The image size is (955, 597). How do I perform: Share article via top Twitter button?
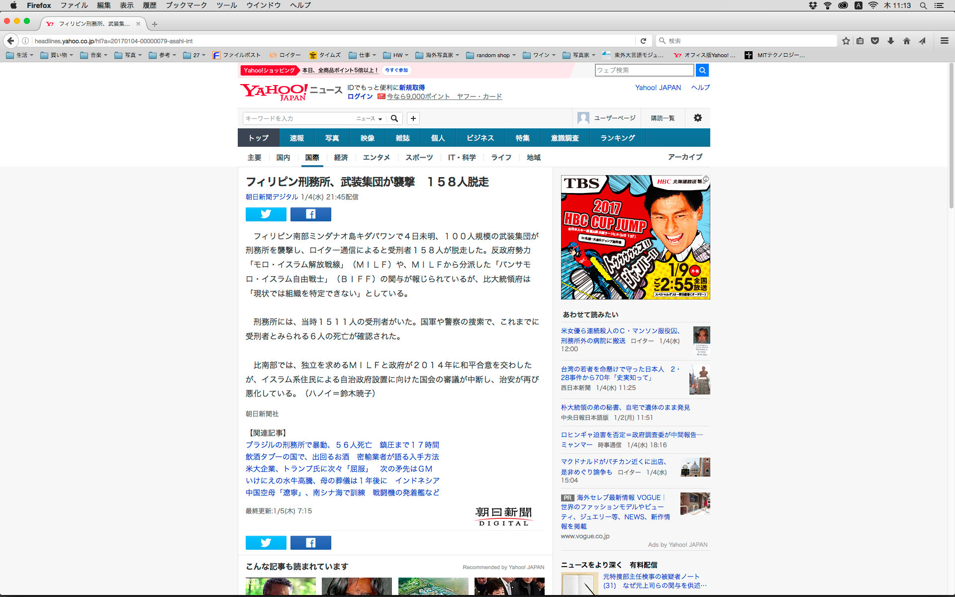266,214
